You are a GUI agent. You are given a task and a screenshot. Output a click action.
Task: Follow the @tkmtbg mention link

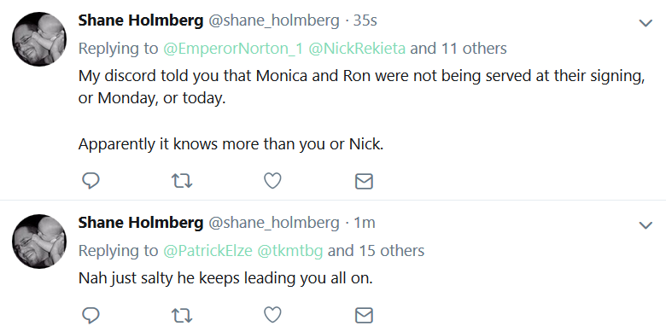pos(290,250)
